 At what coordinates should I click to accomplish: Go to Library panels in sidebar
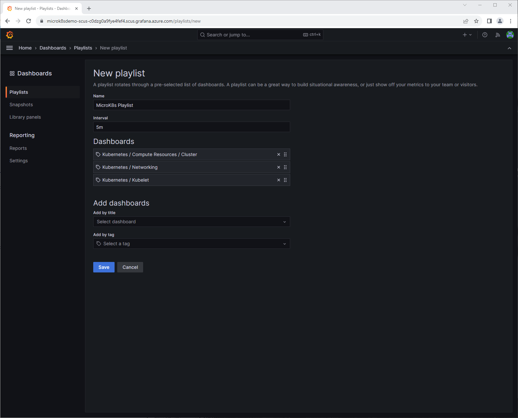point(25,117)
